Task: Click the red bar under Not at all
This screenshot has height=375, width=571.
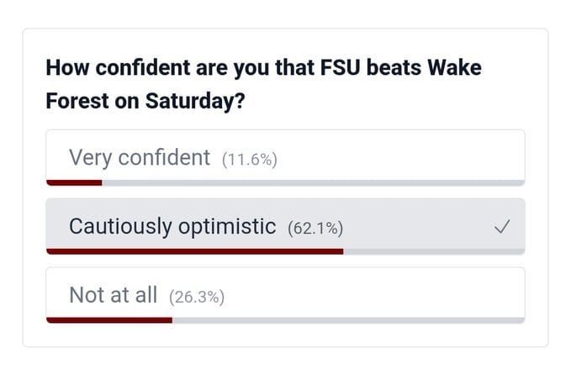Action: tap(109, 320)
